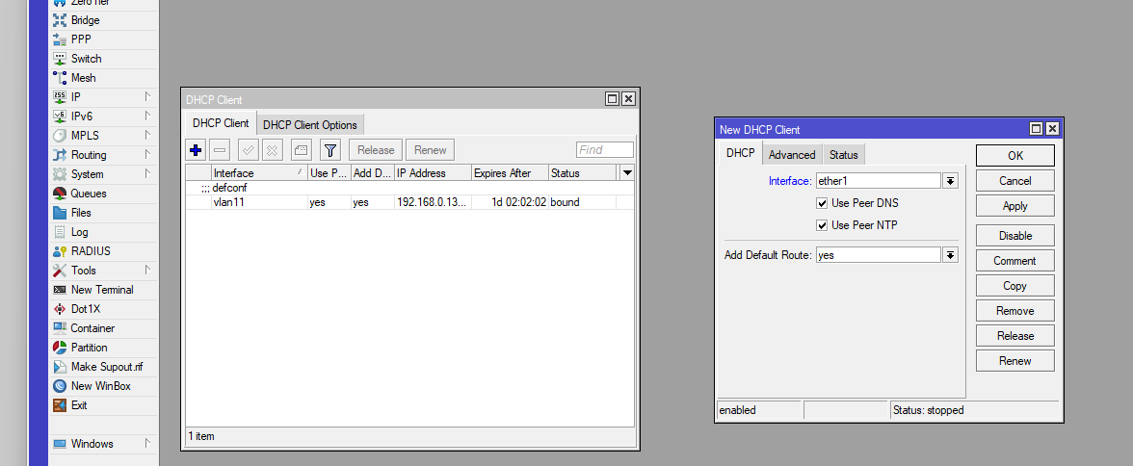Viewport: 1133px width, 466px height.
Task: Click the MPLS icon
Action: 60,136
